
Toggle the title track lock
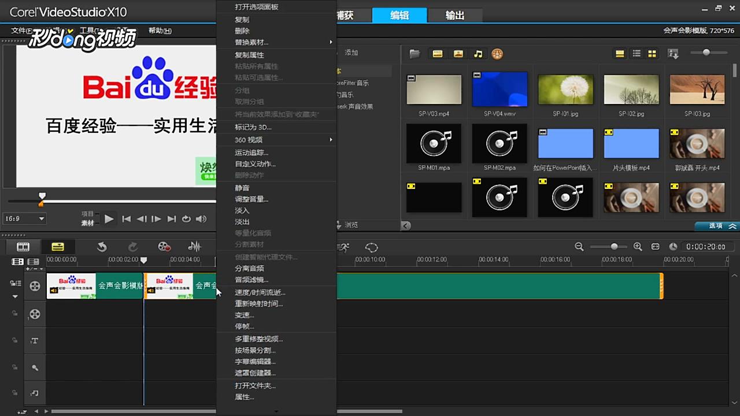pyautogui.click(x=14, y=340)
